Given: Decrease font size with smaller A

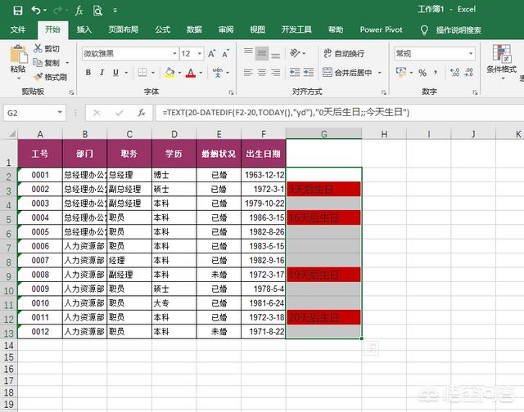Looking at the screenshot, I should [226, 53].
